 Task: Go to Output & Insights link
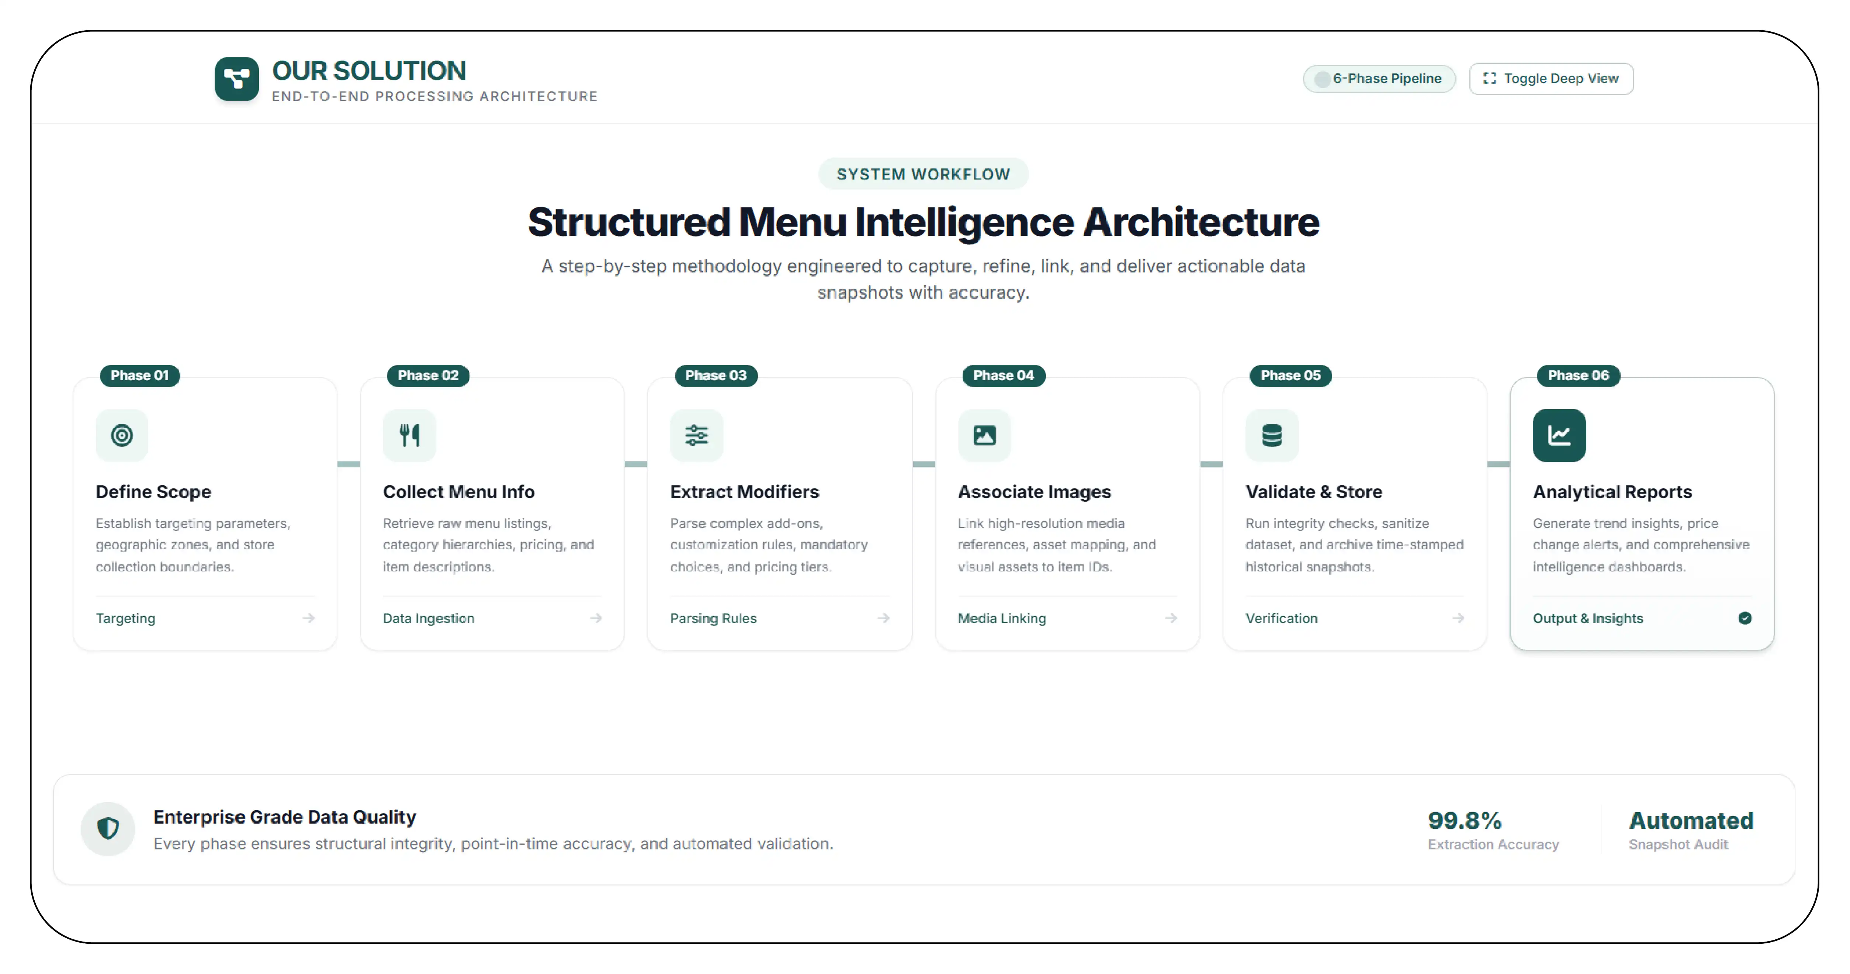click(1588, 618)
